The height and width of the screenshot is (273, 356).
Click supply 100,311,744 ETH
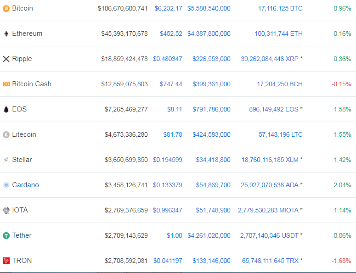(278, 34)
